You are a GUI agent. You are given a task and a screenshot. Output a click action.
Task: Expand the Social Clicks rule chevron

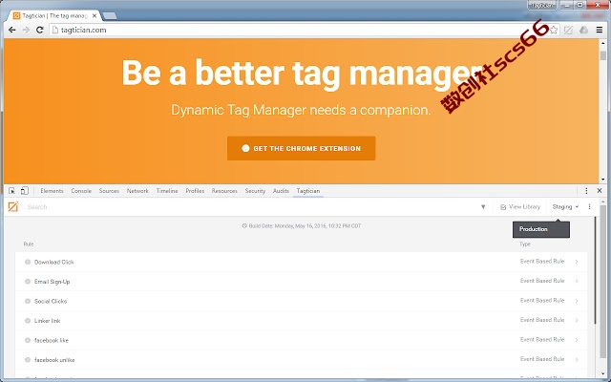coord(577,301)
